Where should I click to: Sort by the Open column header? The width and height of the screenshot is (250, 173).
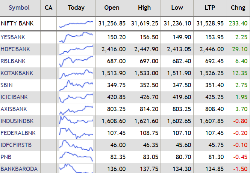pyautogui.click(x=112, y=7)
